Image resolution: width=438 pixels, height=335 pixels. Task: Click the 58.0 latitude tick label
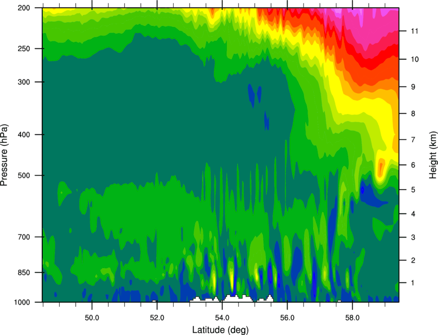(x=352, y=318)
